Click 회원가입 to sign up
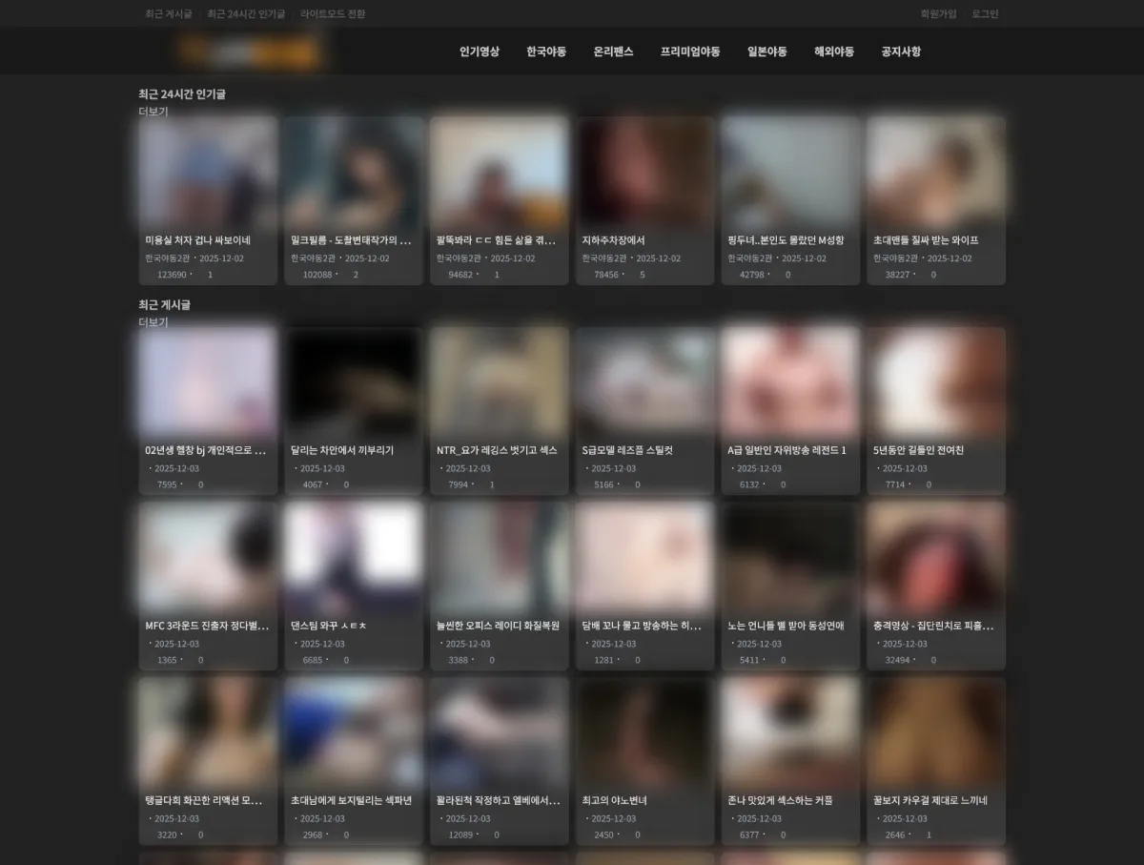The height and width of the screenshot is (865, 1144). 938,14
